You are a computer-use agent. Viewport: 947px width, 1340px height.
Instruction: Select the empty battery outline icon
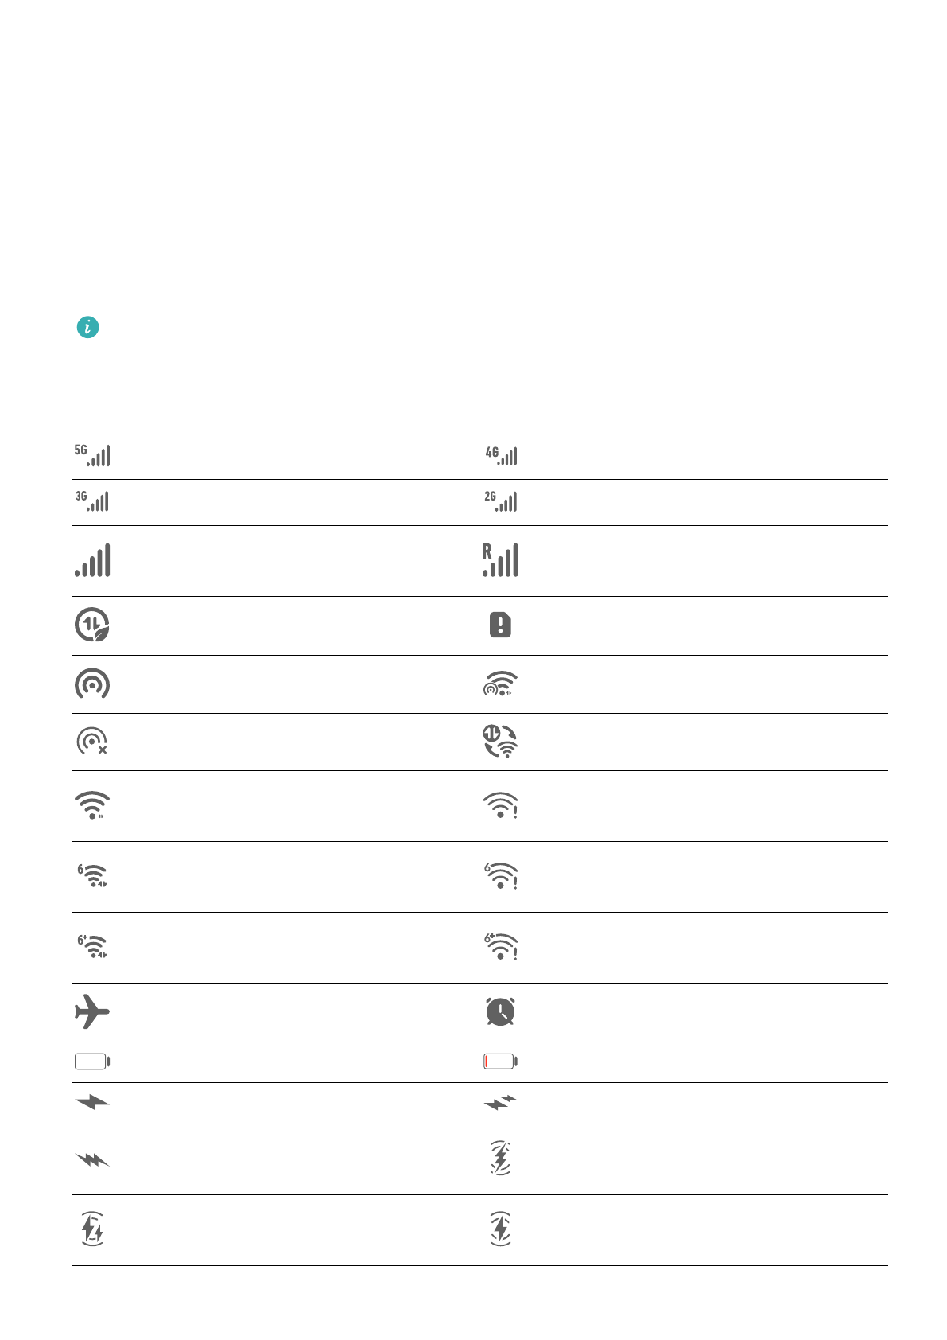pos(92,1061)
